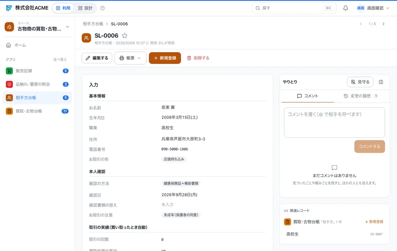This screenshot has width=397, height=251.
Task: Click コメントする submit button
Action: click(370, 146)
